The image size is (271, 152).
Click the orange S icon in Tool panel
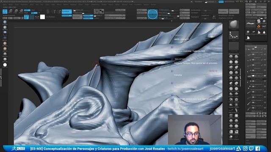coord(259,26)
